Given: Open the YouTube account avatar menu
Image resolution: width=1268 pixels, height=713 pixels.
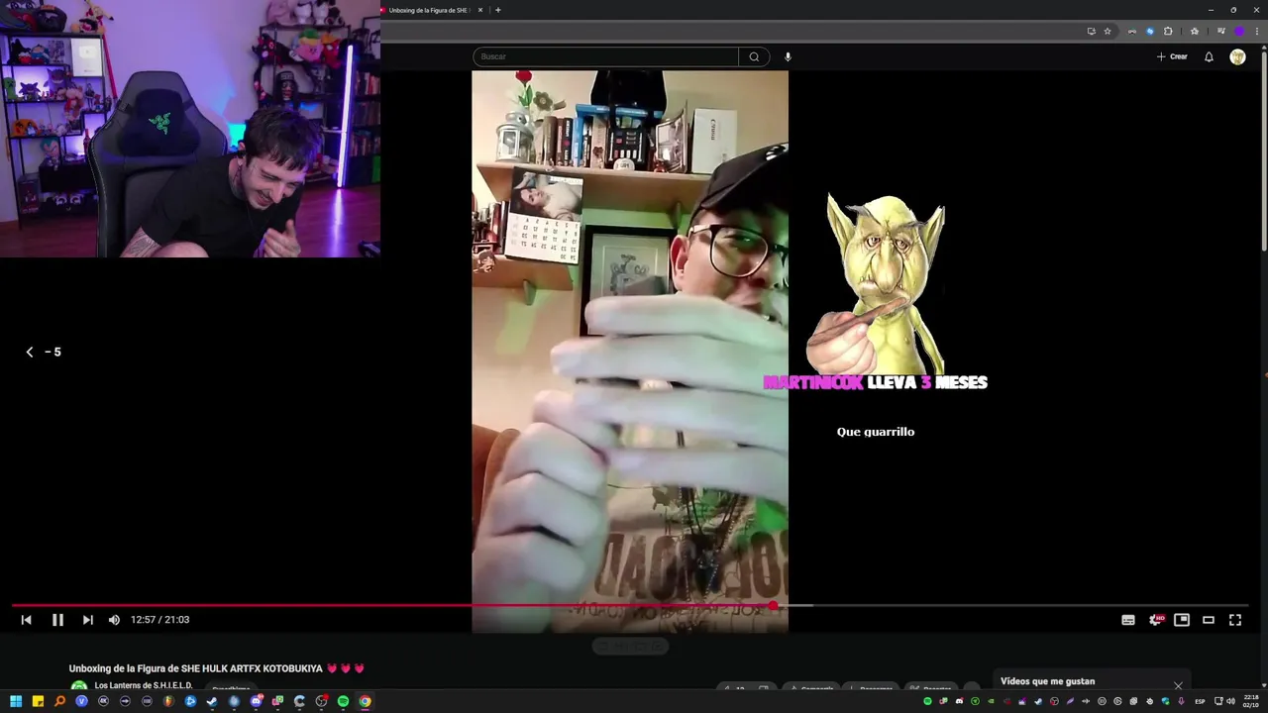Looking at the screenshot, I should (x=1237, y=56).
